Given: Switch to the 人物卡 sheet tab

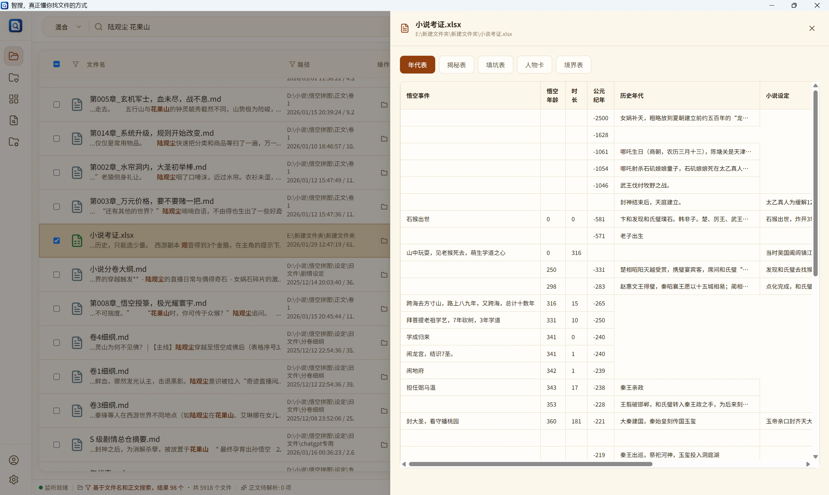Looking at the screenshot, I should tap(534, 65).
